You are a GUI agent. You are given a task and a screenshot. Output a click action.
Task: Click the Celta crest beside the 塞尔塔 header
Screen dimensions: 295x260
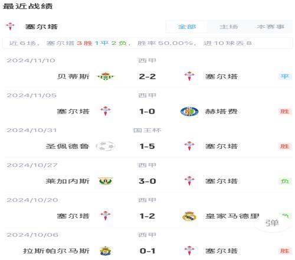click(x=10, y=26)
